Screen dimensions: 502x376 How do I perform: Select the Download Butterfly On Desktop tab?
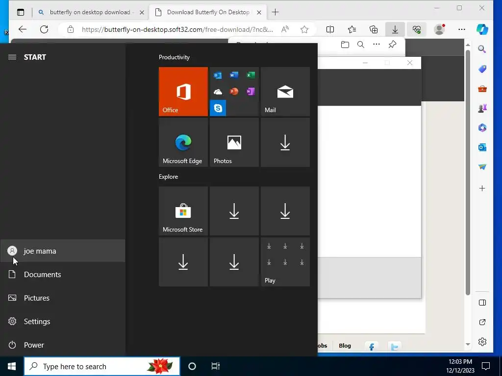pyautogui.click(x=208, y=12)
